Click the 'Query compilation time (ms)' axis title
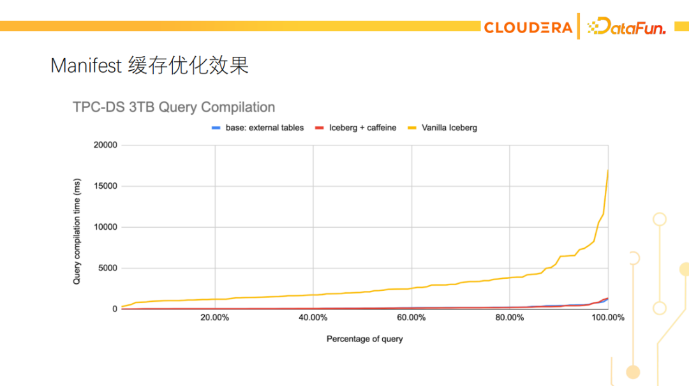689x386 pixels. (x=77, y=230)
